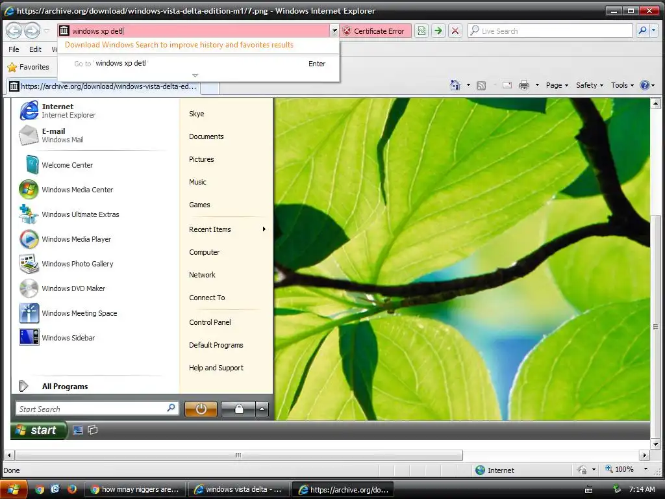Click the 100% zoom level button

point(620,469)
